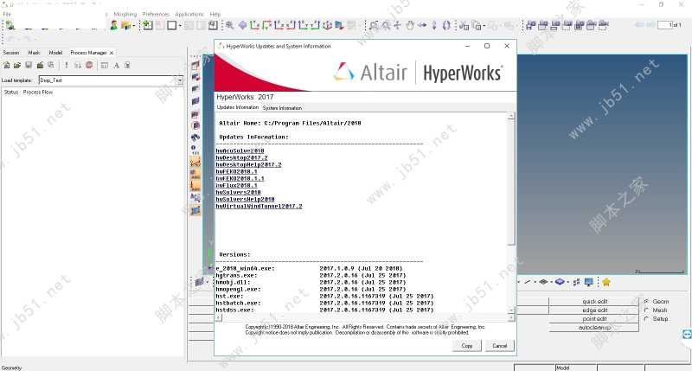The image size is (692, 371).
Task: Open the hwVirtualWindTunnel2017.2 link
Action: pos(259,206)
